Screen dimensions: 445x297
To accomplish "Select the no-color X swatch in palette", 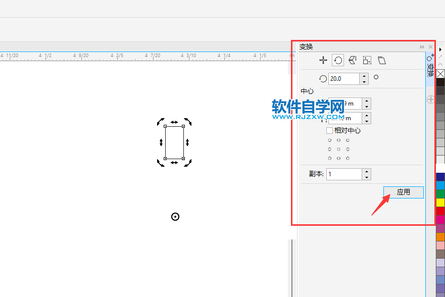I will [x=439, y=74].
